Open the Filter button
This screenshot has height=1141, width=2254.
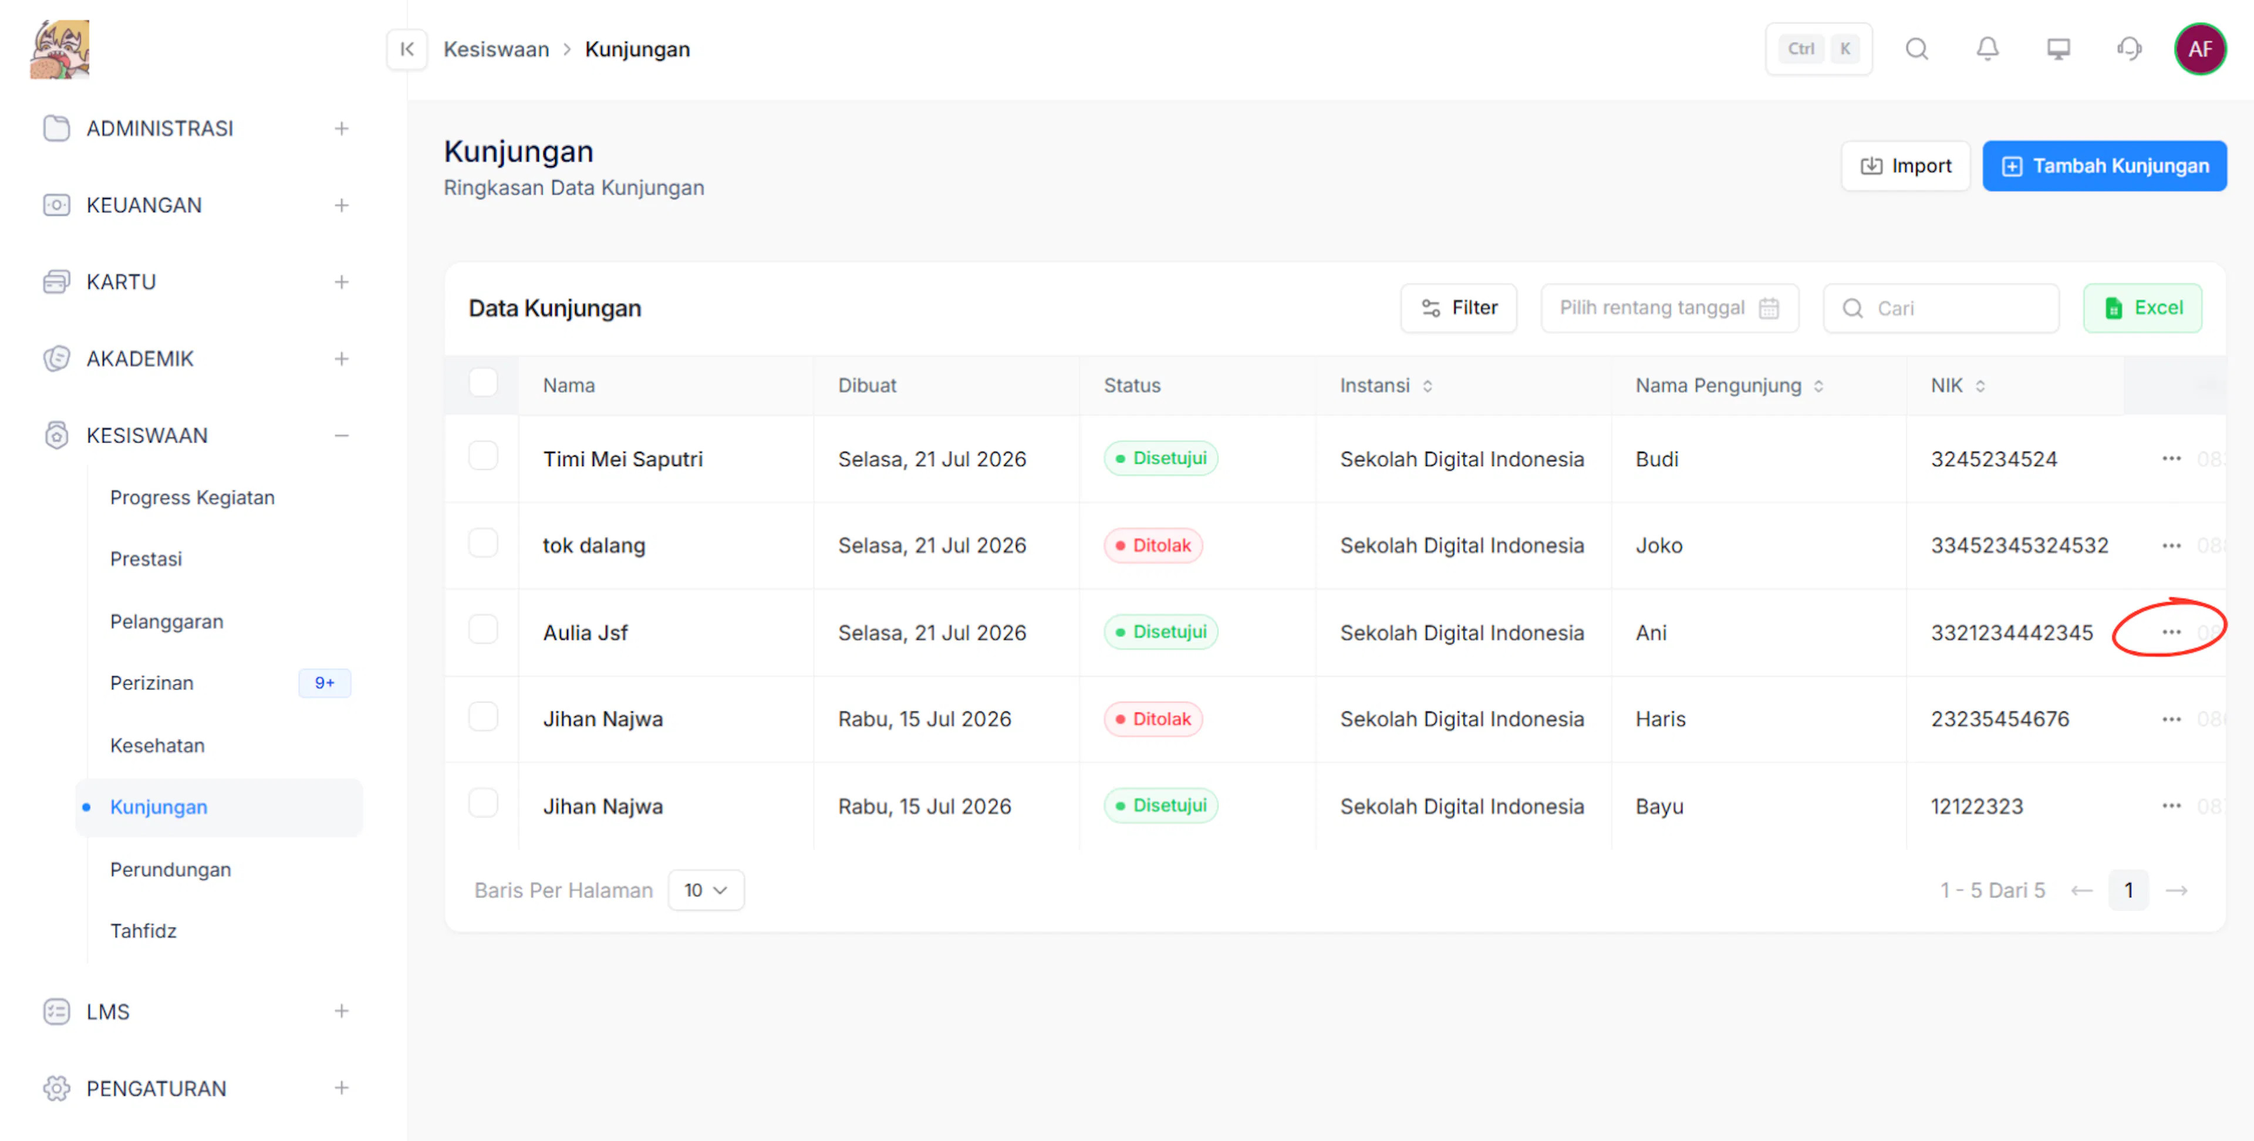tap(1457, 308)
